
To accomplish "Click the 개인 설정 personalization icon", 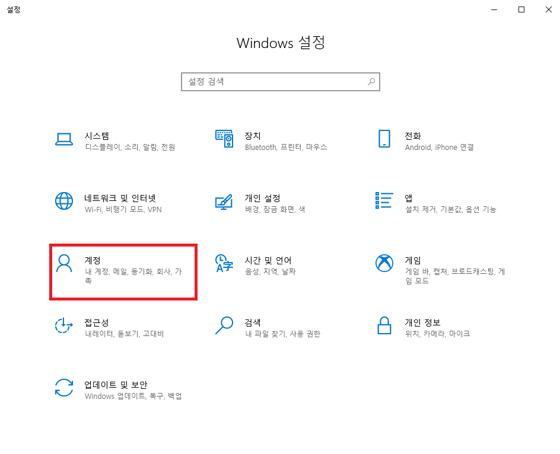I will tap(224, 202).
